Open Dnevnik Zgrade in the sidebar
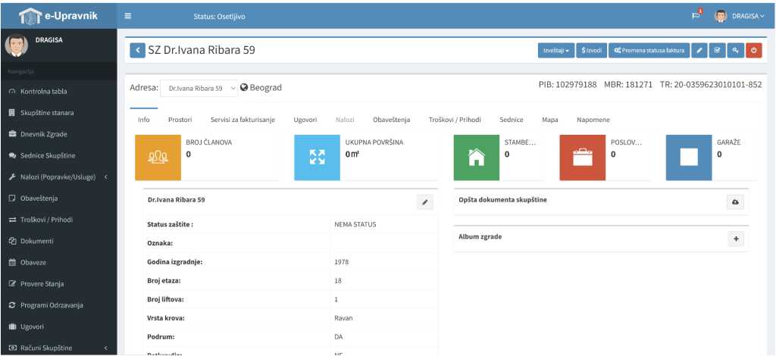776x356 pixels. pos(47,134)
